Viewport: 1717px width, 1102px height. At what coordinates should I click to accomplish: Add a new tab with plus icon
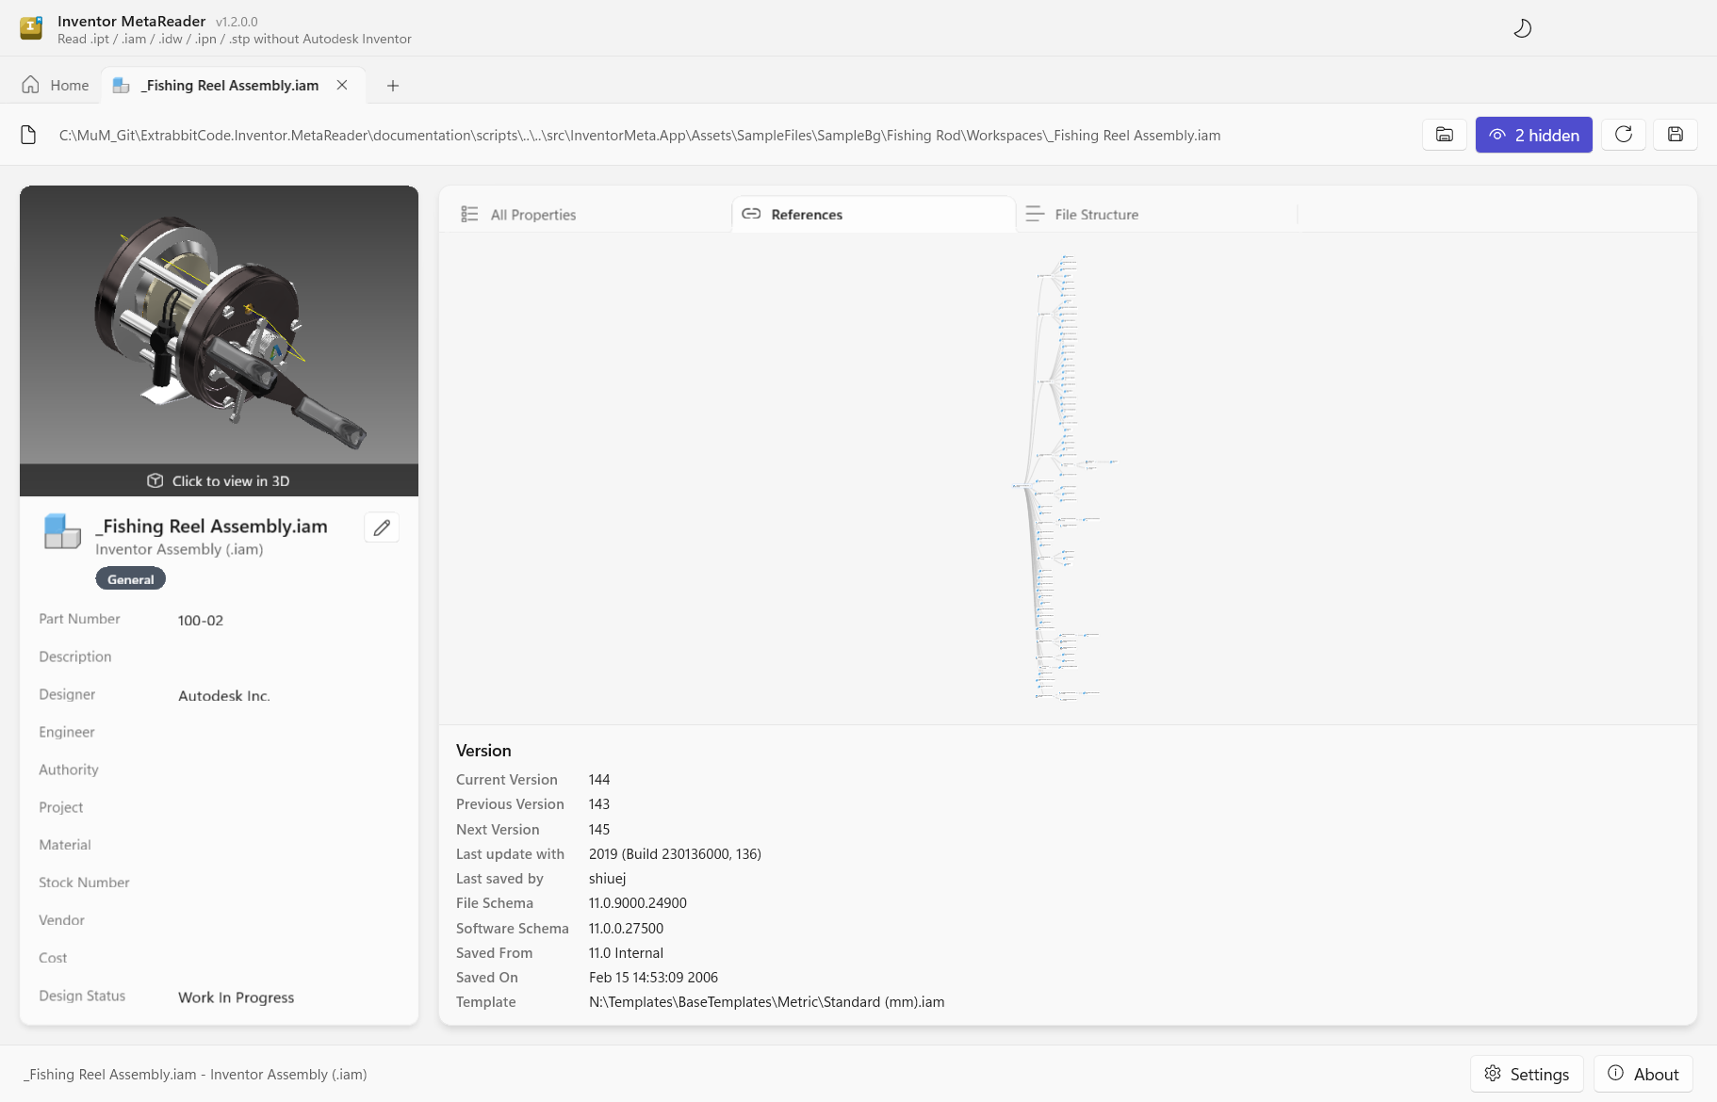pyautogui.click(x=393, y=86)
